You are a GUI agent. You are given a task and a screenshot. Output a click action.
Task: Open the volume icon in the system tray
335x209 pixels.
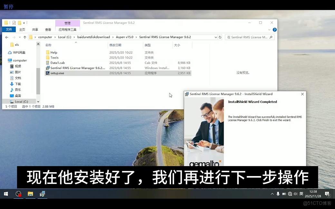coord(296,194)
